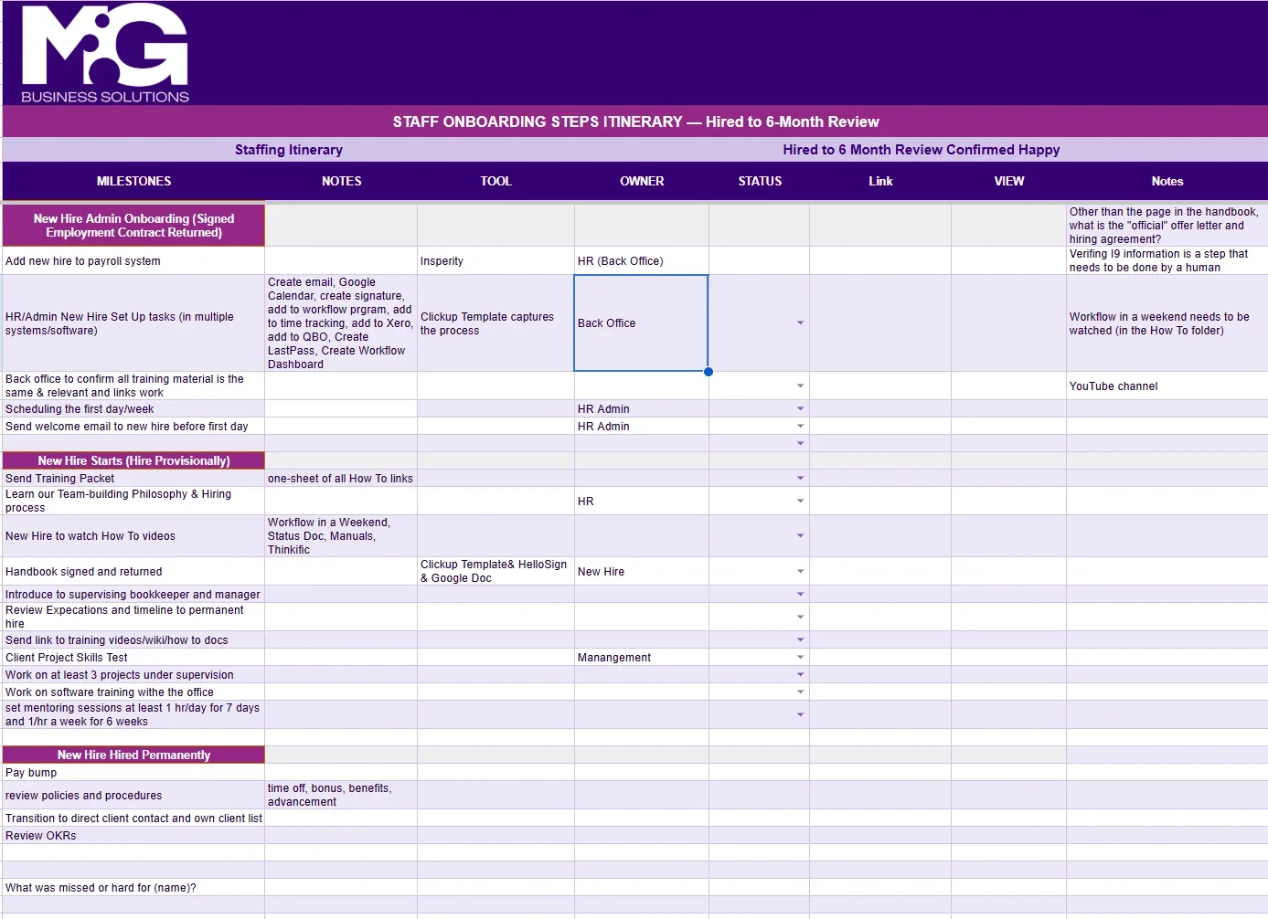
Task: Open status dropdown for Handbook signed and returned
Action: [800, 571]
